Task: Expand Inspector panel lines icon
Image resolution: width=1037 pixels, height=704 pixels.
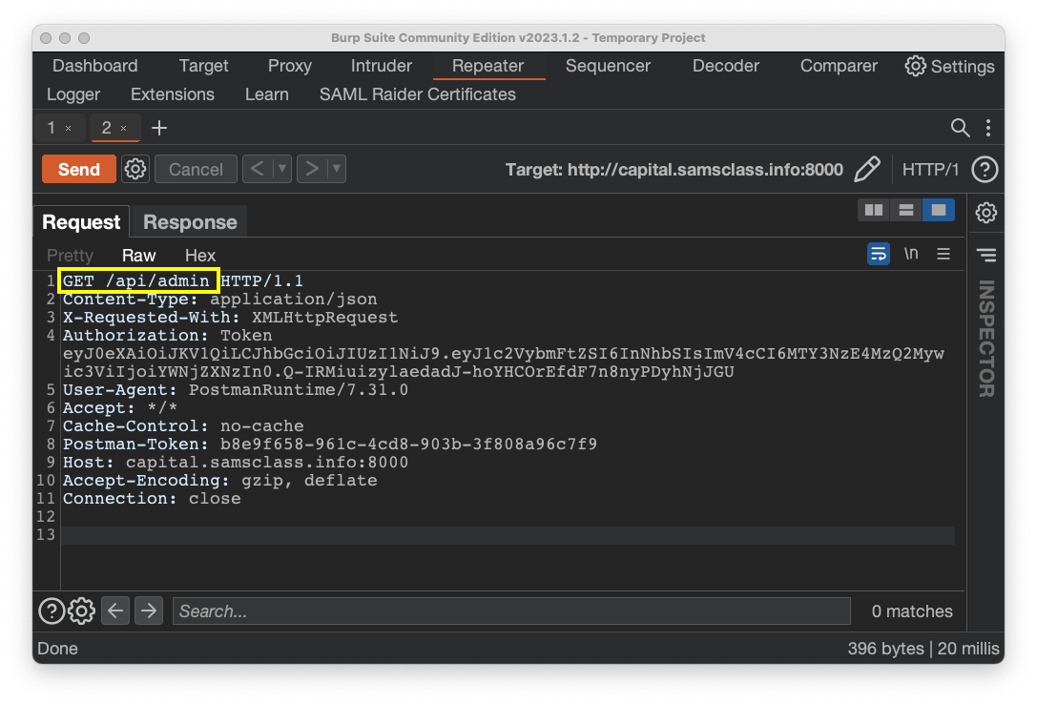Action: pos(986,255)
